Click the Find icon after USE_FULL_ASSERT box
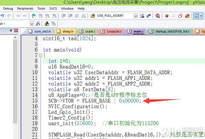This screenshot has width=205, height=139. (x=142, y=16)
